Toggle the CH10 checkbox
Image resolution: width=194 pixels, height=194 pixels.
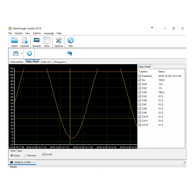[x=140, y=117]
